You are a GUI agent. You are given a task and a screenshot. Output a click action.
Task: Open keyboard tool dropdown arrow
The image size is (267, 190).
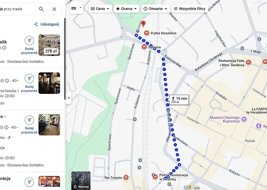coord(80,8)
